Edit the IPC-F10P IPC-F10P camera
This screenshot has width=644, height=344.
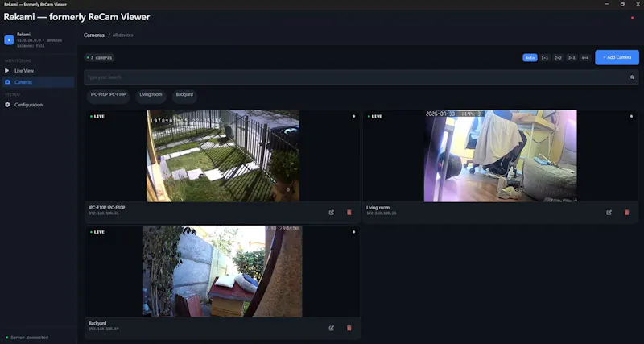pyautogui.click(x=332, y=213)
